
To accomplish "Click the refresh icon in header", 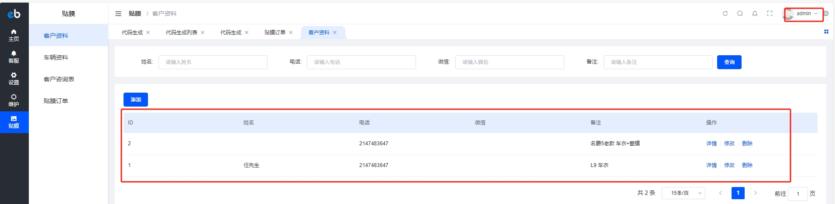I will 725,13.
